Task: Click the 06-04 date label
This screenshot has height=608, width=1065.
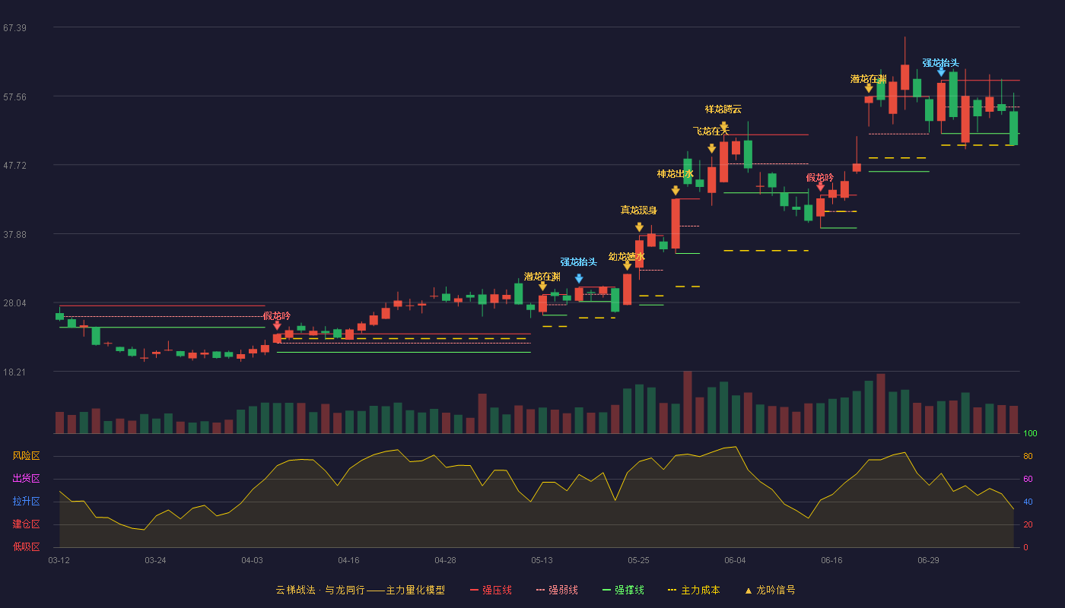Action: 735,560
